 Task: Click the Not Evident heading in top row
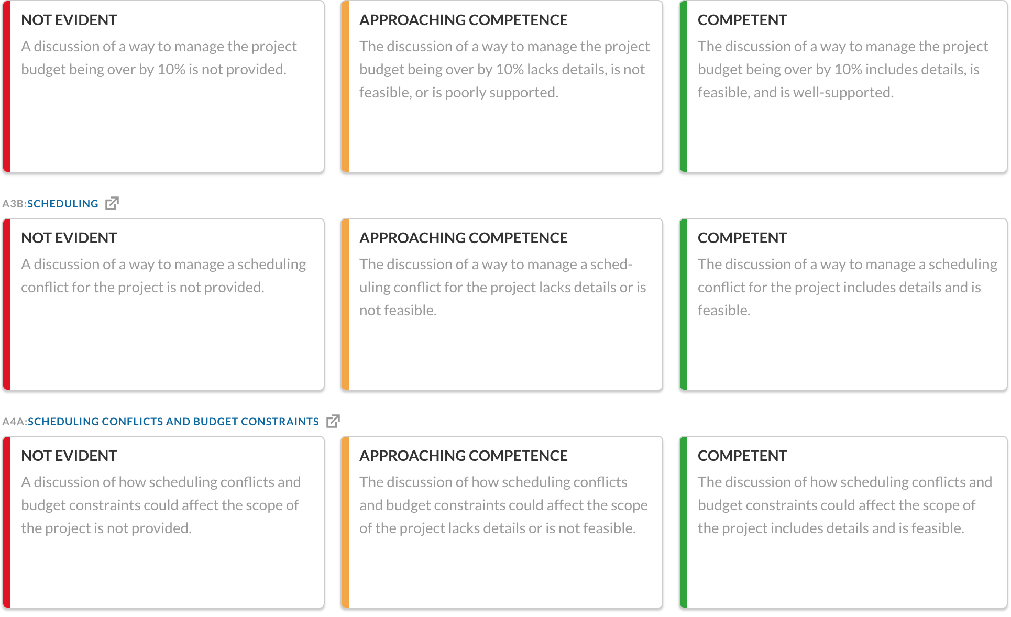[x=69, y=20]
